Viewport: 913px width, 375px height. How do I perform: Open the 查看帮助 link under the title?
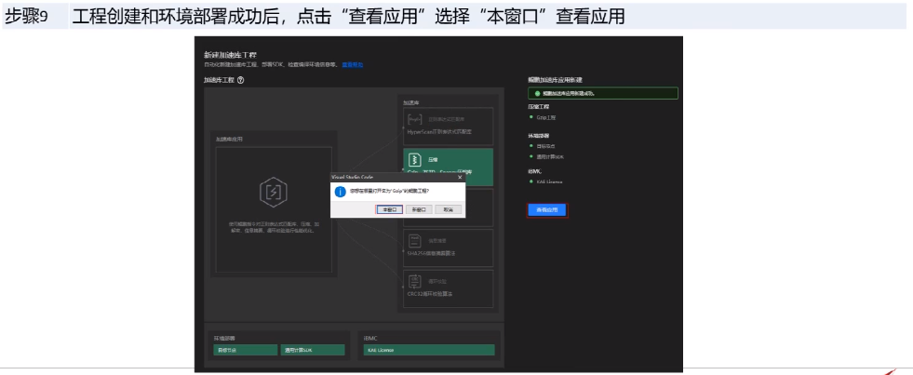click(353, 64)
